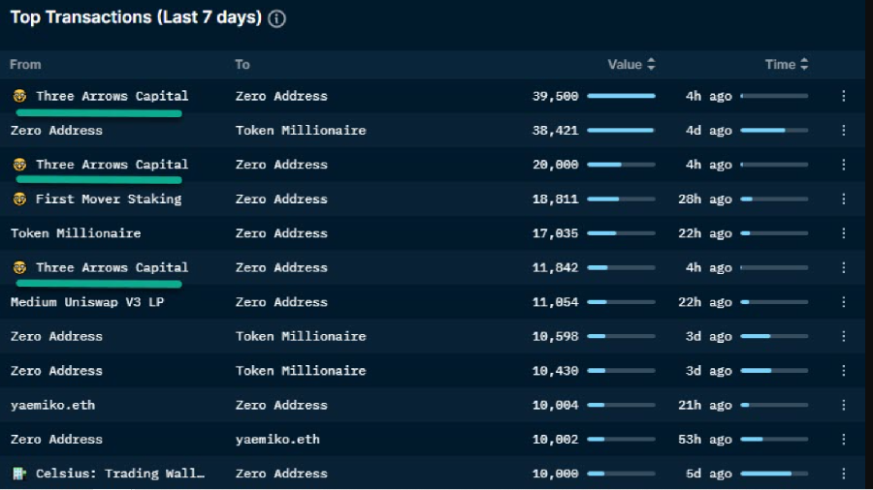Click the sort arrows next to Value
The image size is (873, 490).
click(x=651, y=64)
